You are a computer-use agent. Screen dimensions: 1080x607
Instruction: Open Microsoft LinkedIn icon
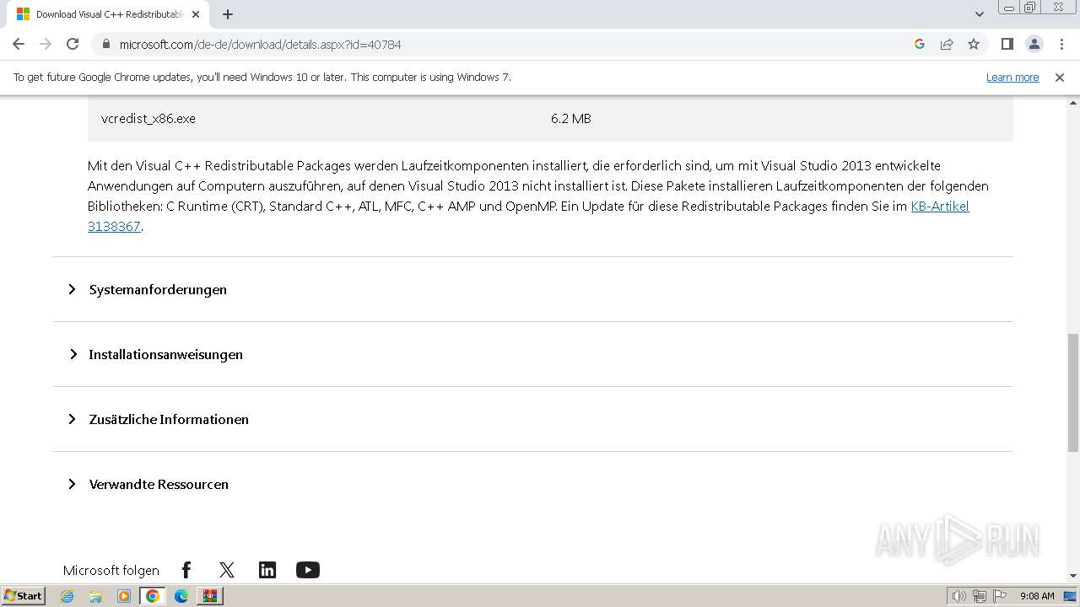point(267,570)
